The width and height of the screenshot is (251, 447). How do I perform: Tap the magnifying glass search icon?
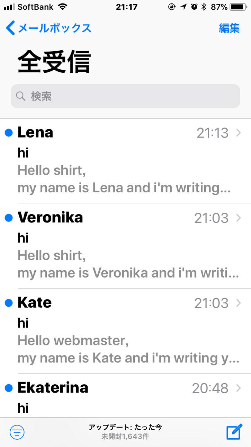coord(21,96)
